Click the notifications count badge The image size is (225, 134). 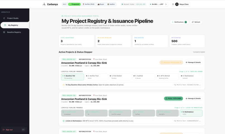click(x=186, y=22)
